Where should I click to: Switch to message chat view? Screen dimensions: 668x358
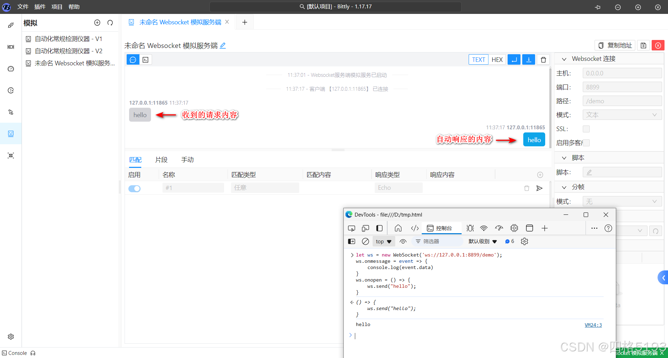pyautogui.click(x=133, y=60)
